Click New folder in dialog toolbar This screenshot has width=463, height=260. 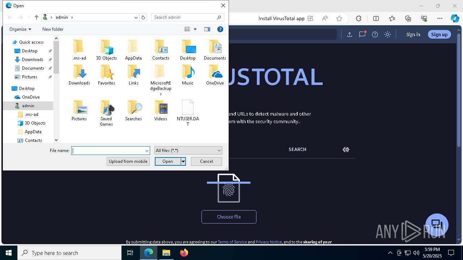tap(53, 29)
